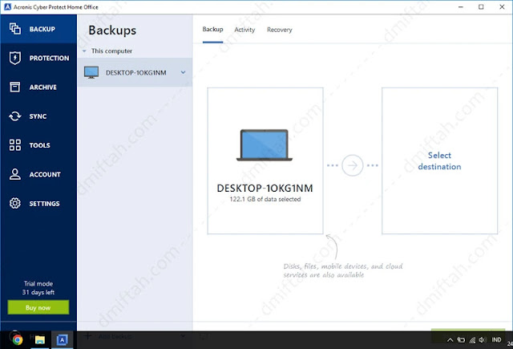Switch to the Activity tab
Image resolution: width=513 pixels, height=349 pixels.
244,30
